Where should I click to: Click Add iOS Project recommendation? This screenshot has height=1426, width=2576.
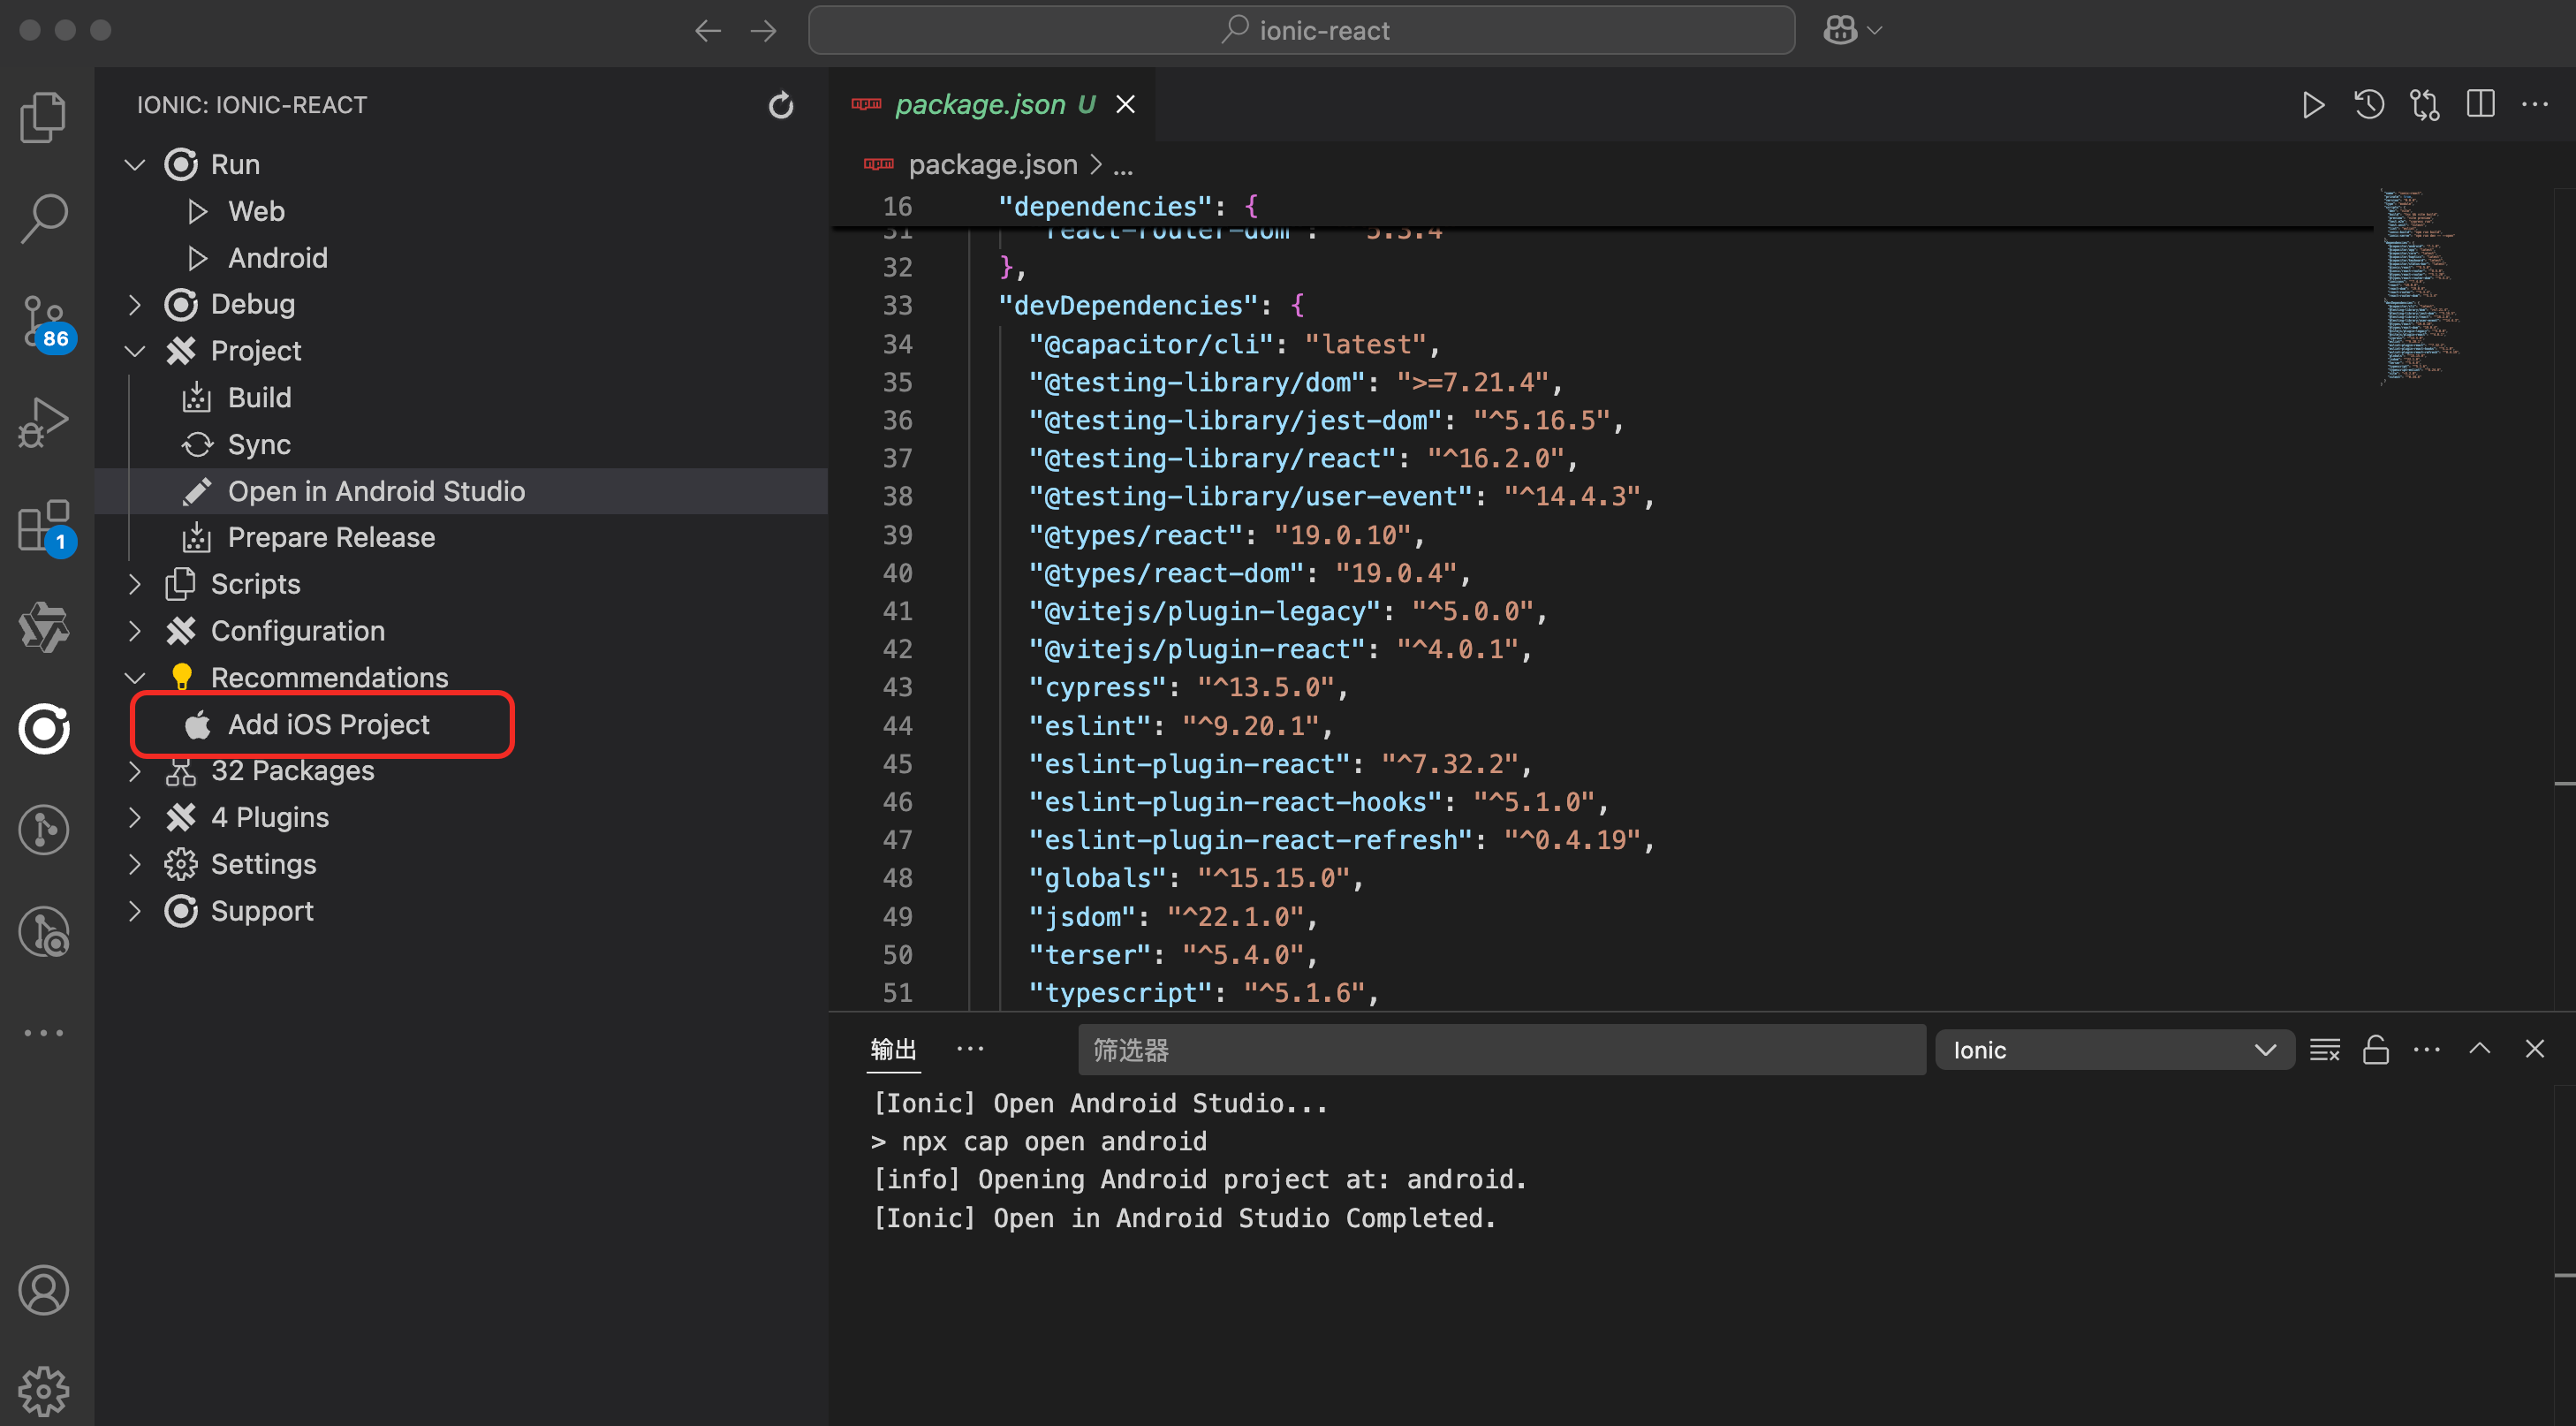tap(328, 725)
